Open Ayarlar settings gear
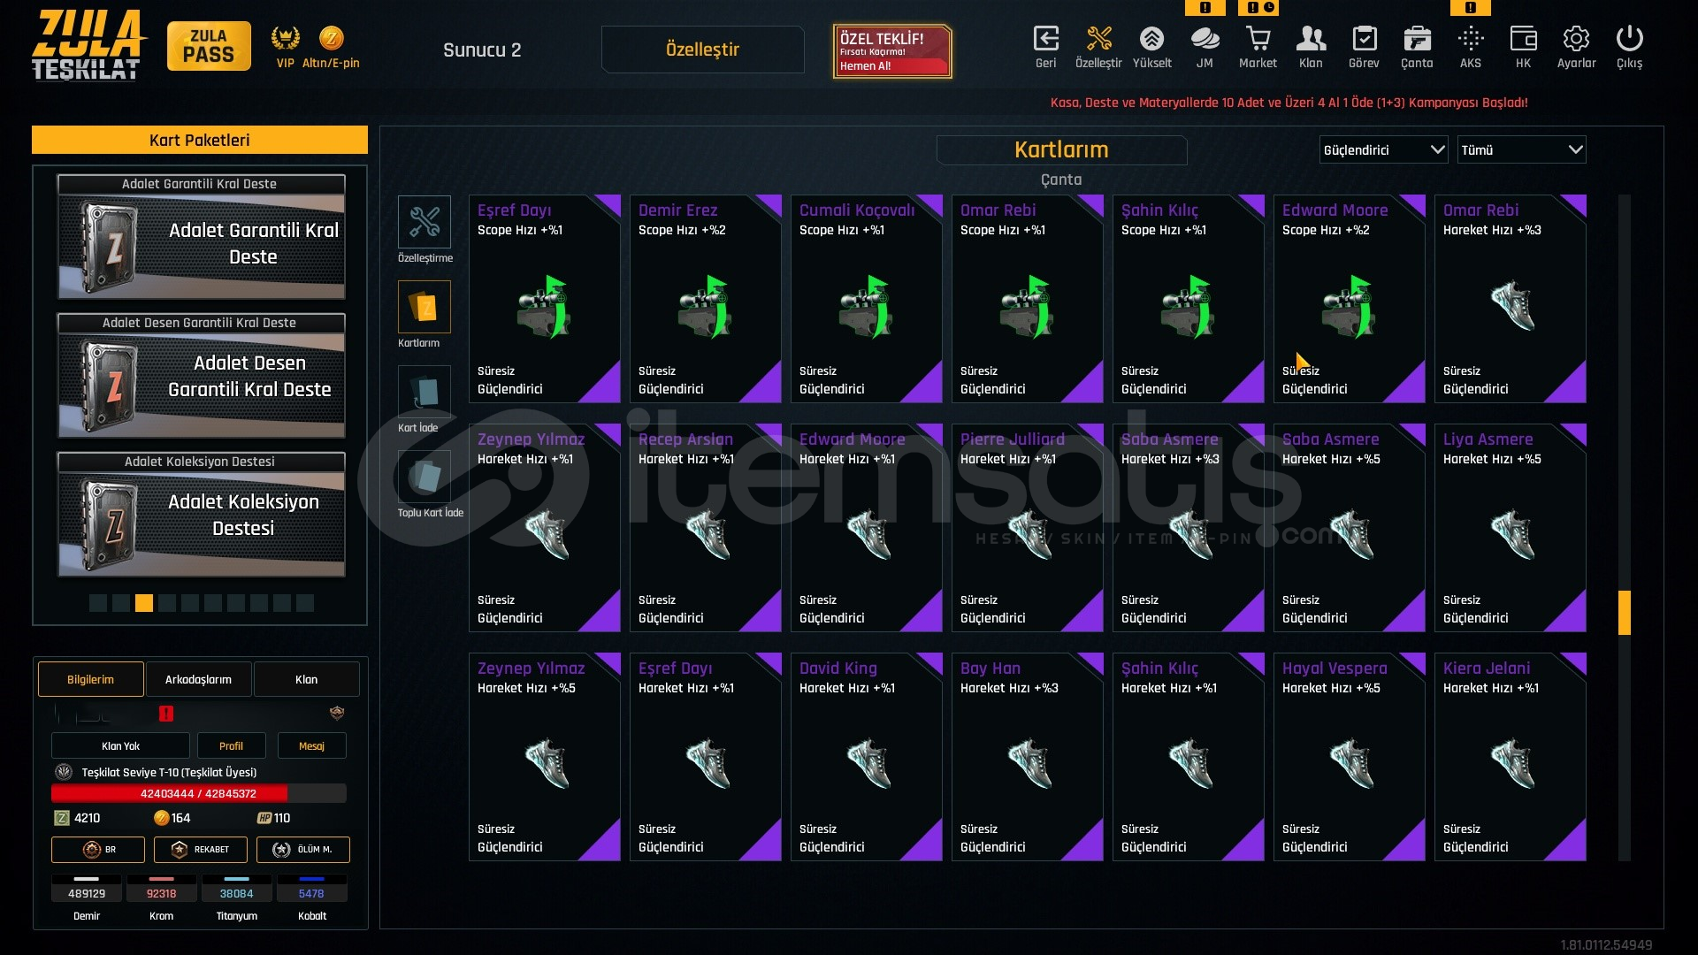 pos(1576,40)
